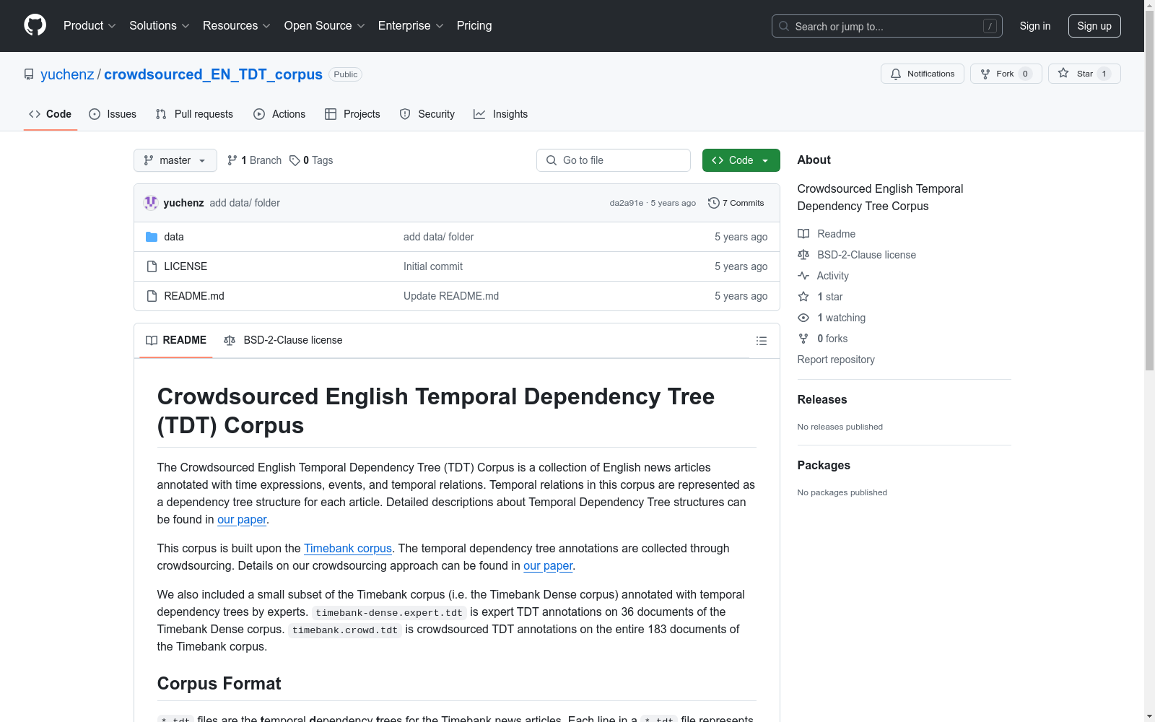Image resolution: width=1155 pixels, height=722 pixels.
Task: Open the Resources dropdown
Action: 237,26
